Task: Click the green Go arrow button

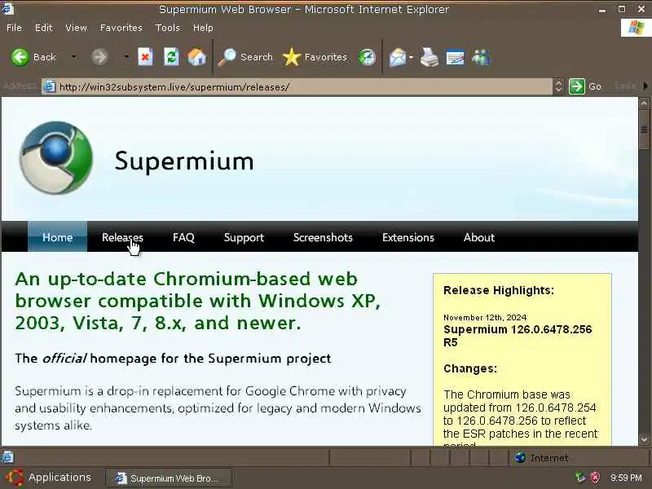Action: 577,86
